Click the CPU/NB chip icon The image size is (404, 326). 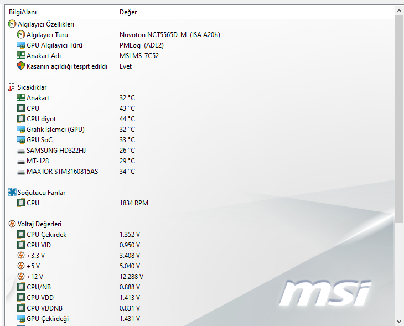21,287
